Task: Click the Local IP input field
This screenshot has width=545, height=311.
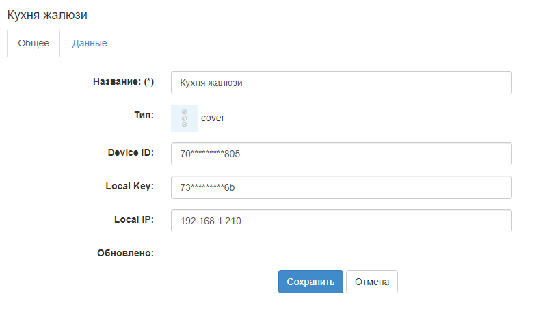Action: click(x=341, y=221)
